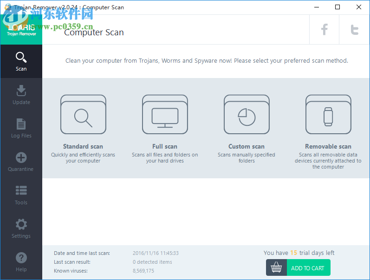Close the Trojan Remover window
This screenshot has height=280, width=370.
[359, 7]
